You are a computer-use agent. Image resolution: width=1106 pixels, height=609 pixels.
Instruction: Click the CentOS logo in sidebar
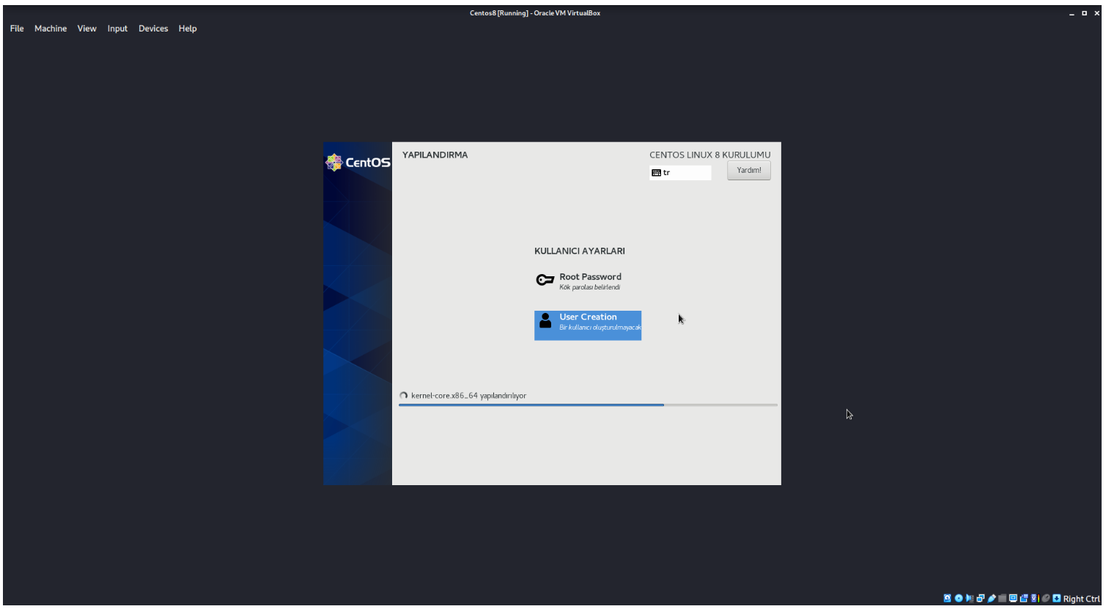(358, 163)
